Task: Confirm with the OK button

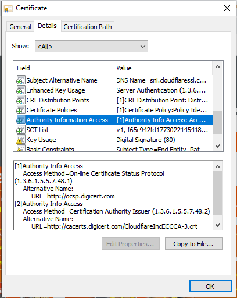Action: (x=210, y=286)
